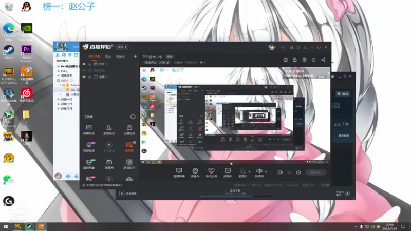Add the 直播屏幕 source
411x231 pixels.
pyautogui.click(x=179, y=172)
